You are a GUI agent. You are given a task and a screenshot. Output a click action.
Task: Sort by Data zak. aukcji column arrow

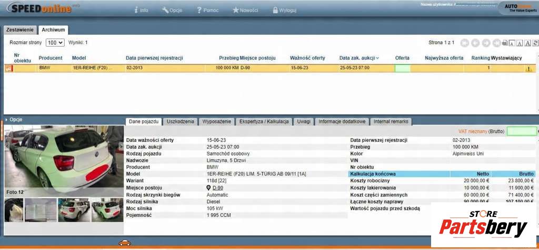pyautogui.click(x=377, y=58)
